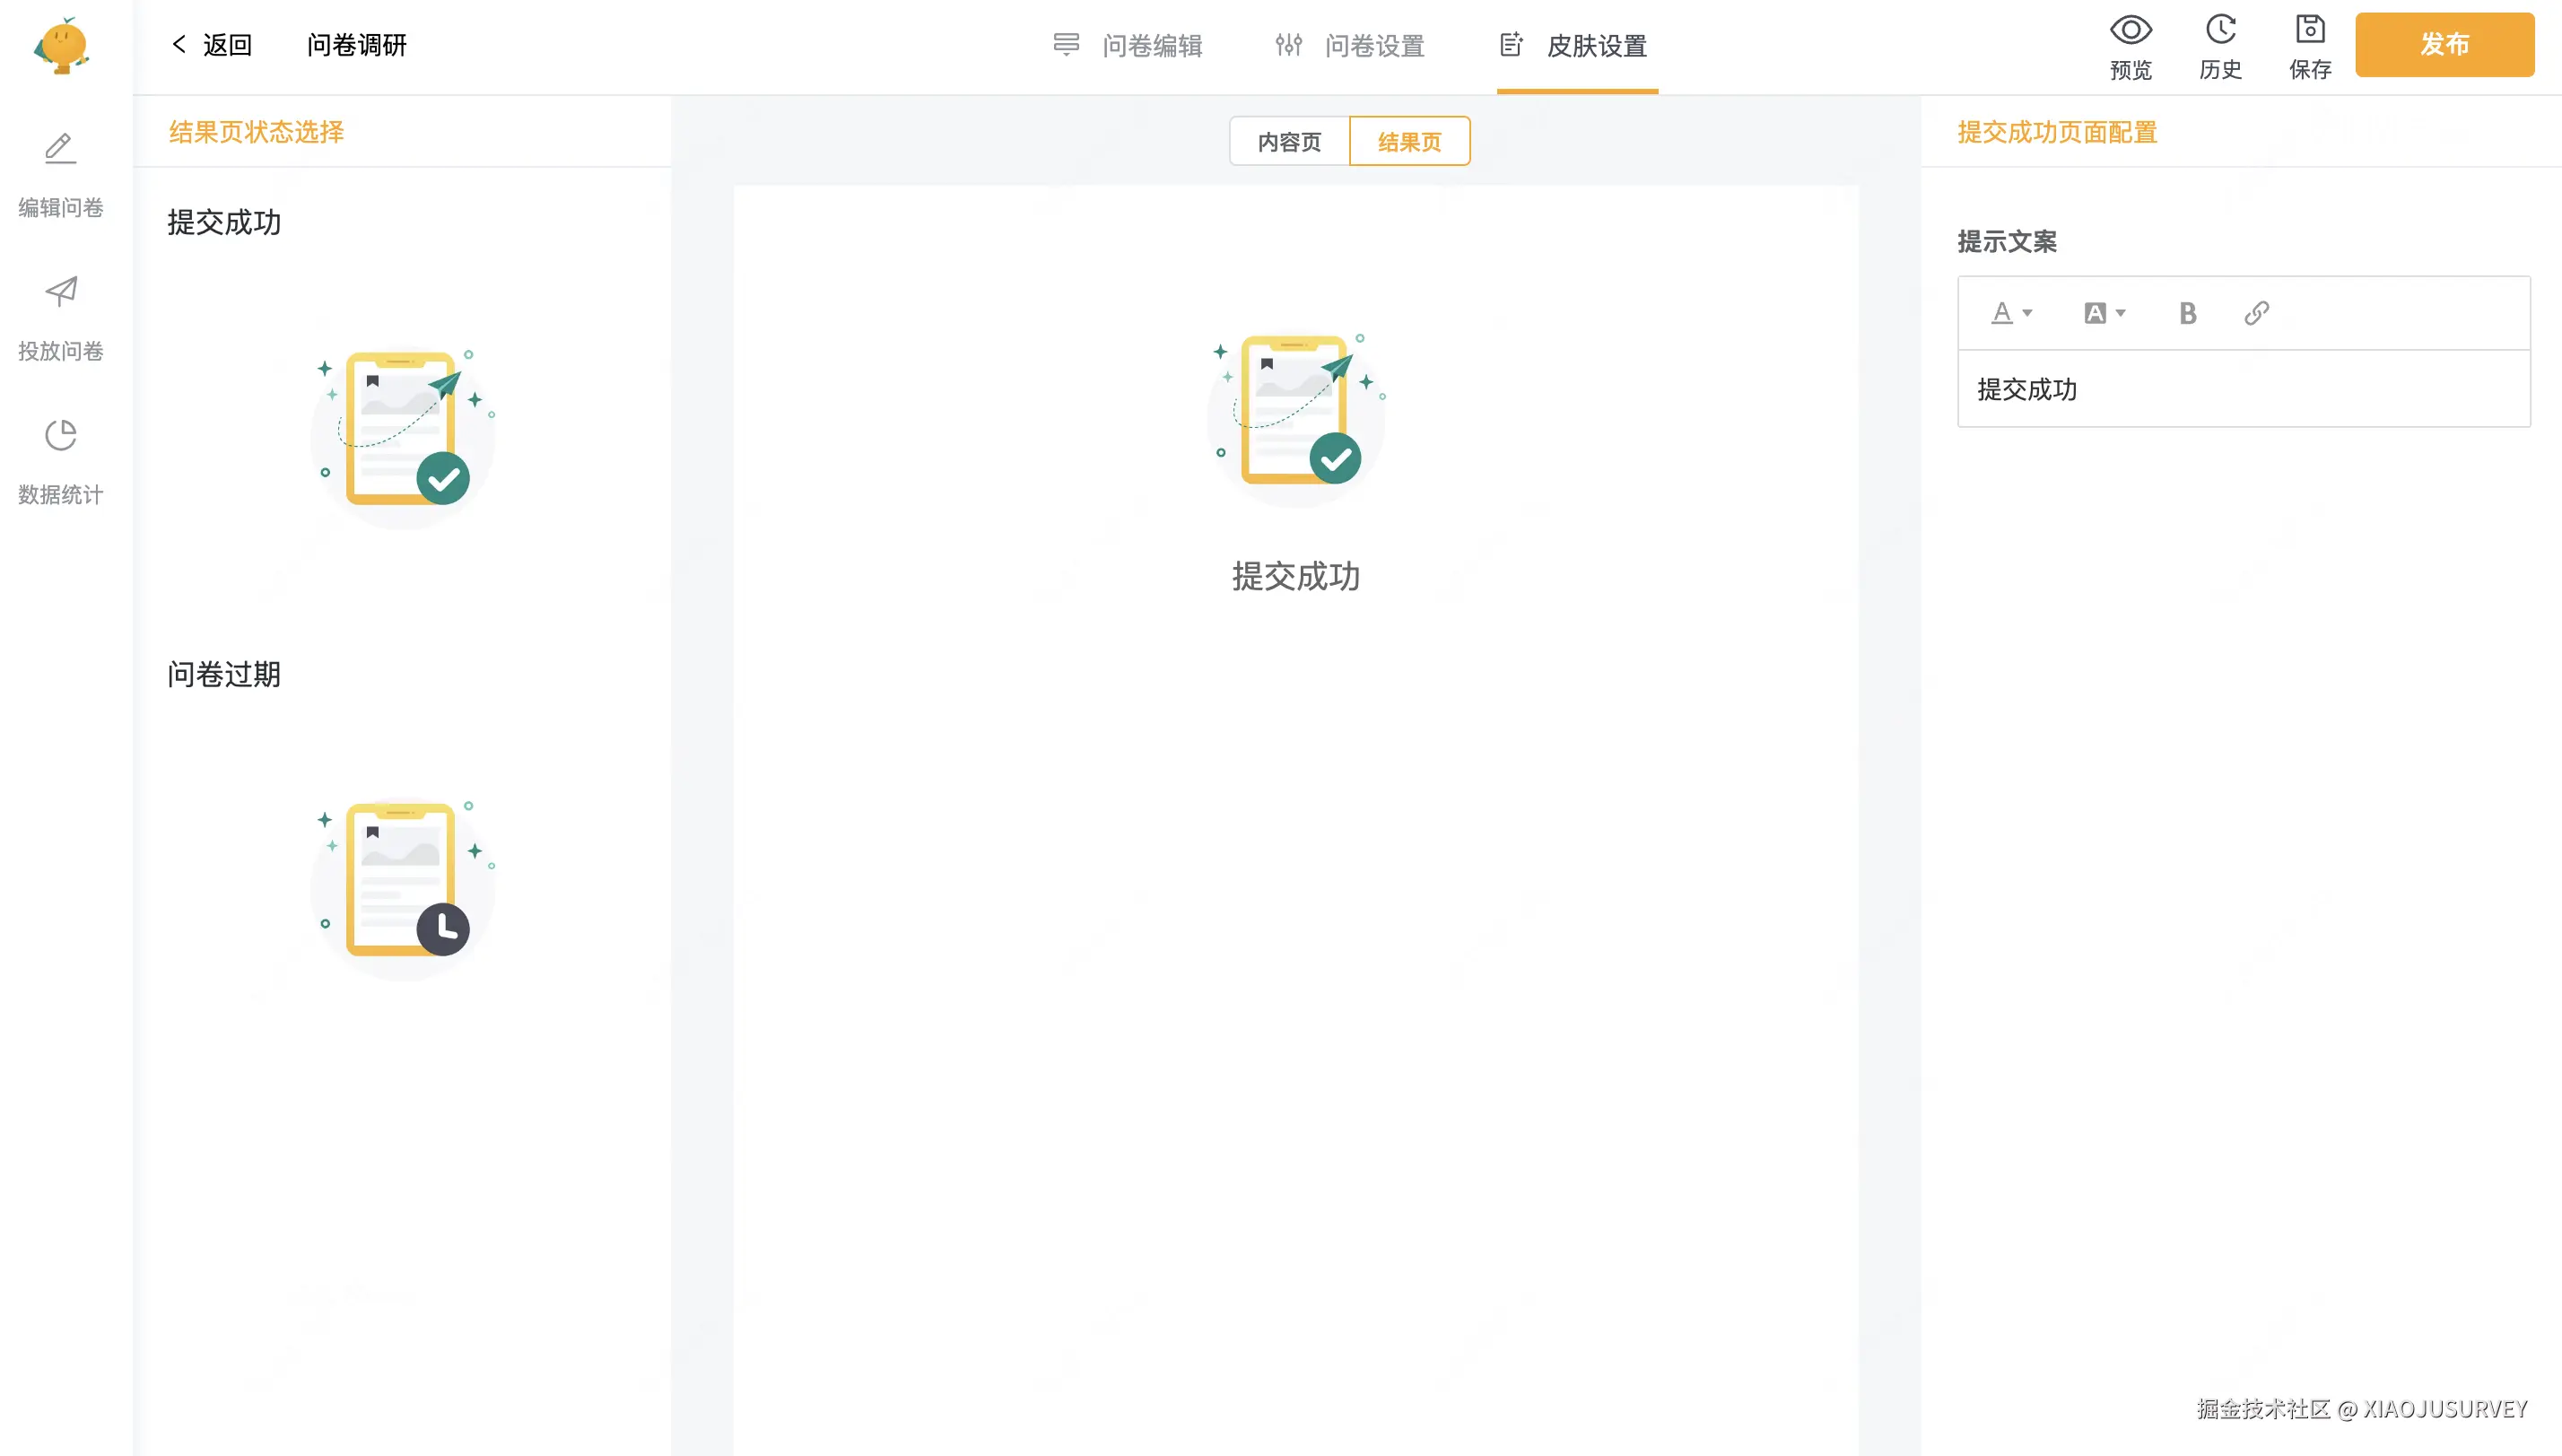Open the 编辑问卷 sidebar pencil icon

[x=60, y=149]
